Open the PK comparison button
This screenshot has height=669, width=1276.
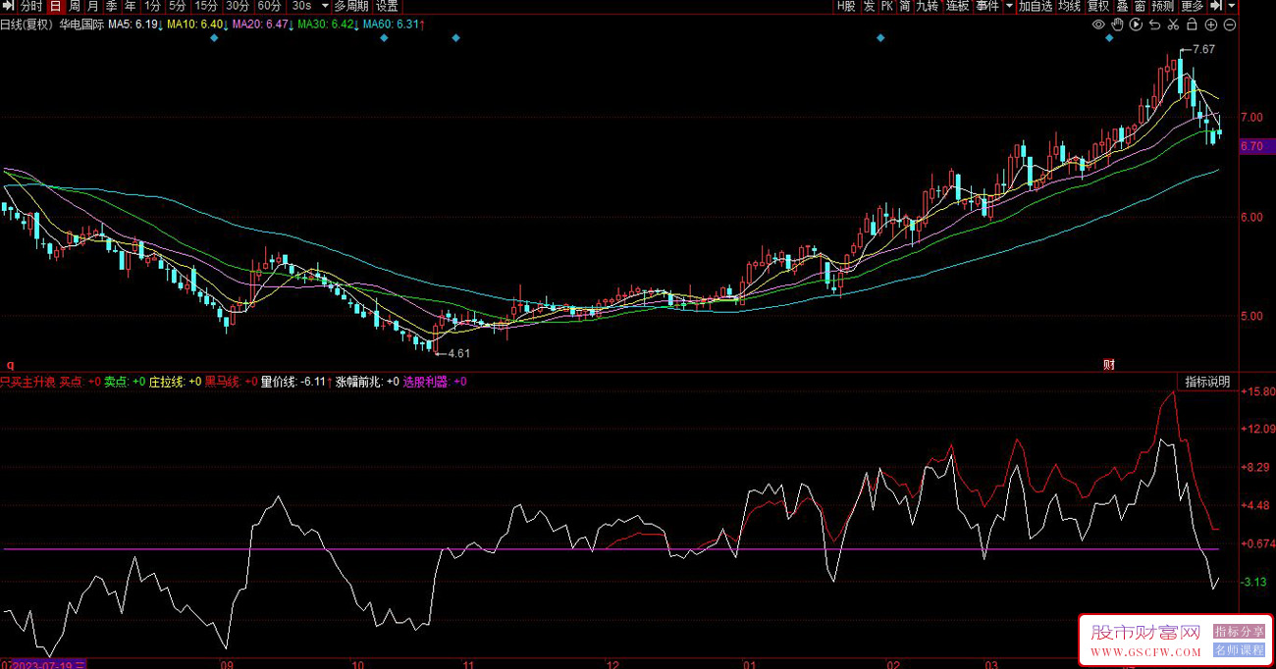tap(886, 6)
